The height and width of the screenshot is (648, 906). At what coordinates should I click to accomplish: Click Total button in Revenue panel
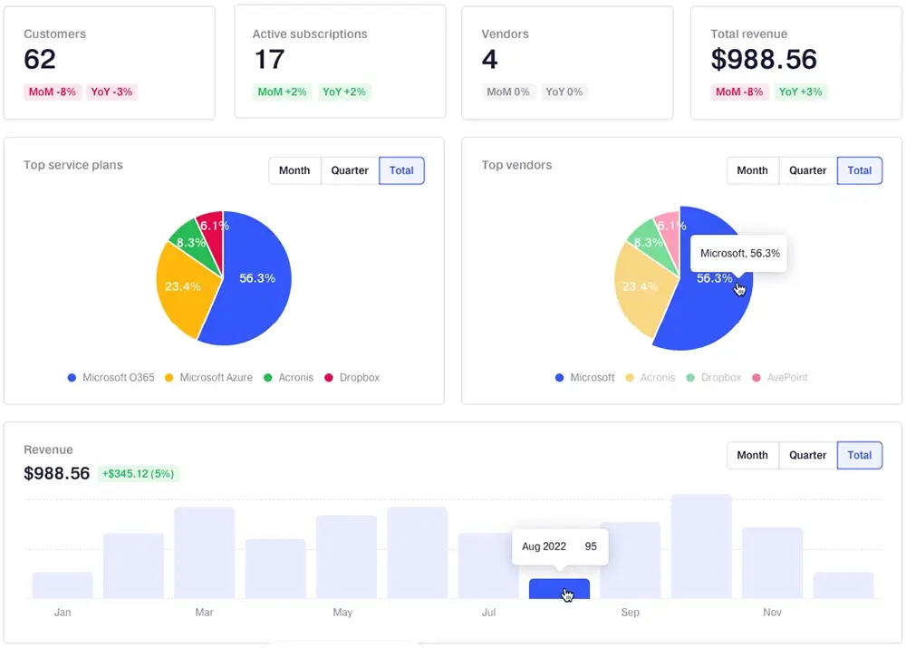click(x=859, y=455)
